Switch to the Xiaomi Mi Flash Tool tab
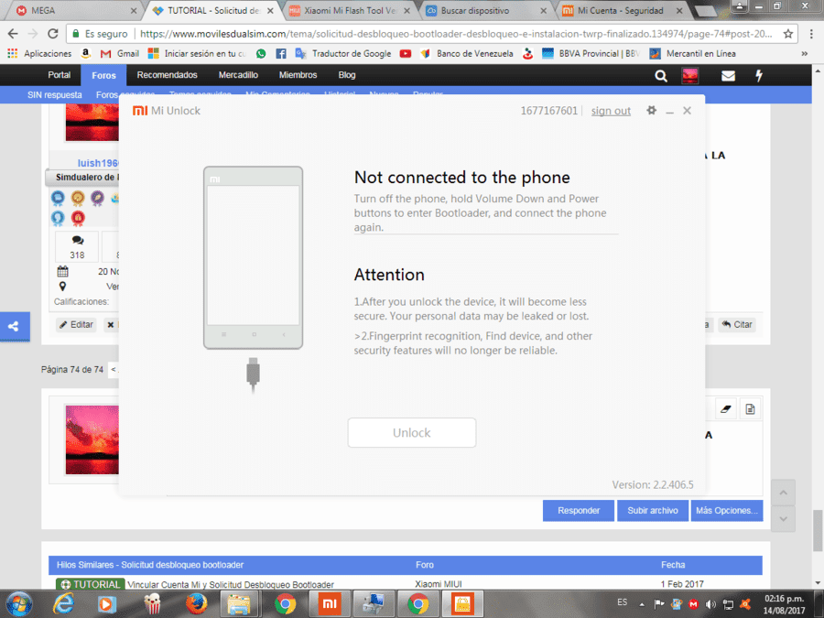The width and height of the screenshot is (824, 618). click(x=350, y=10)
